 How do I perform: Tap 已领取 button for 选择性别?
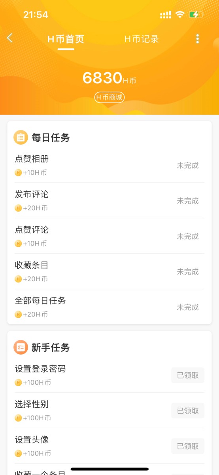(x=188, y=411)
